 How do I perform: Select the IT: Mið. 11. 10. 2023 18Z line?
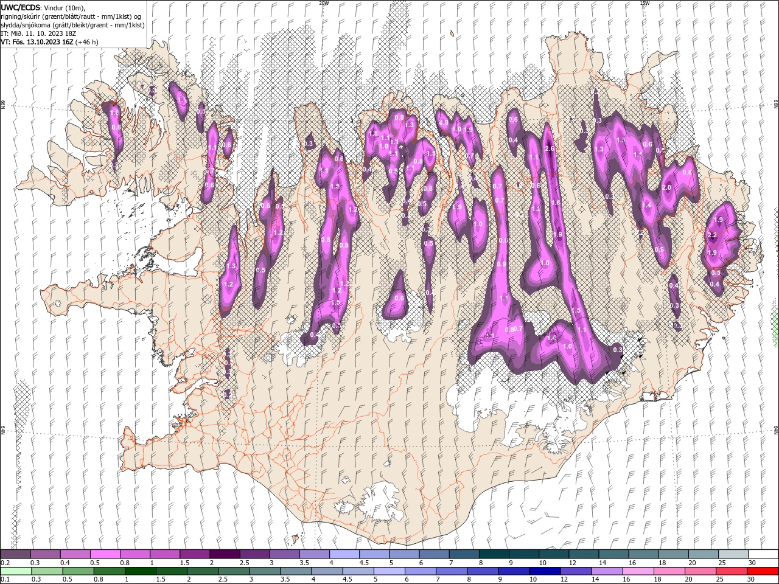[37, 33]
